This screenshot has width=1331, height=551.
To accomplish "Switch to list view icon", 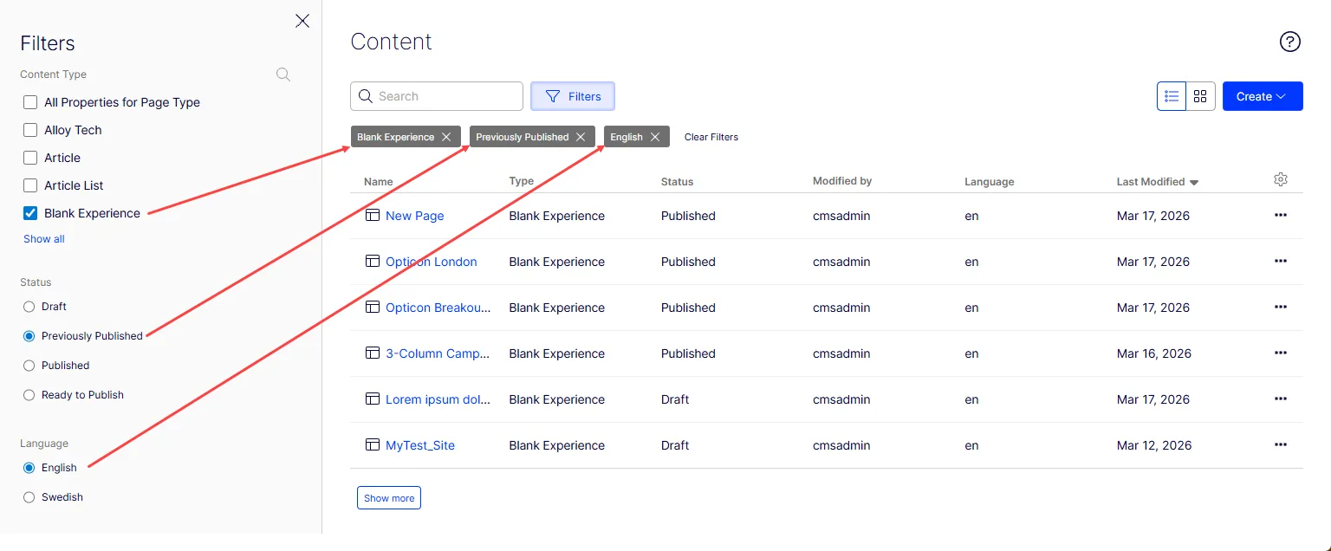I will (x=1172, y=96).
